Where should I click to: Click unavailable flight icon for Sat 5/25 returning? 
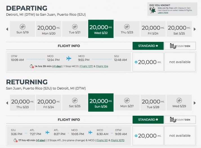[75, 101]
